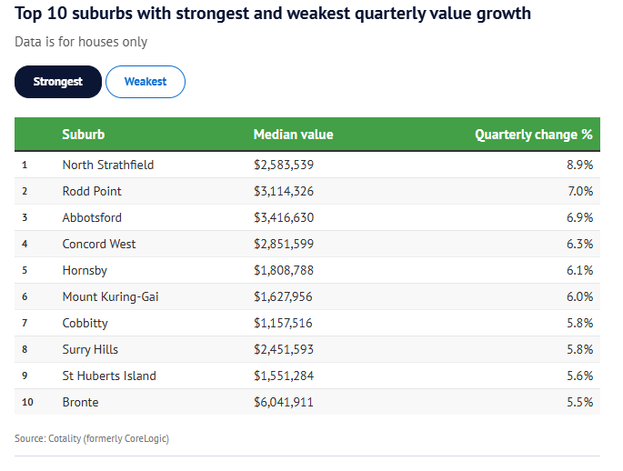Click Bronte's $6,041,911 median value

coord(284,402)
